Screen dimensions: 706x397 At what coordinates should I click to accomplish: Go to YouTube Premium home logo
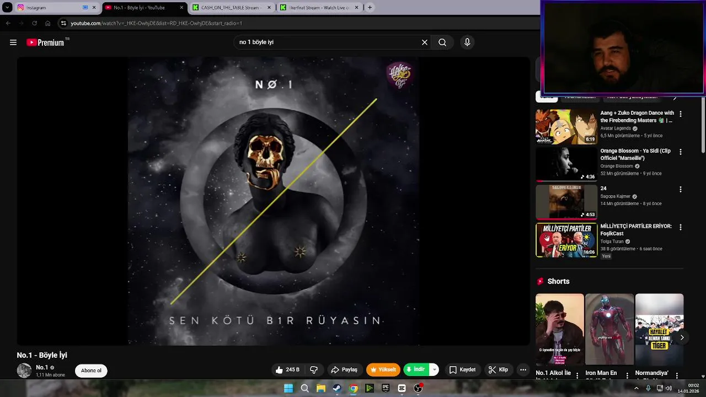coord(45,42)
